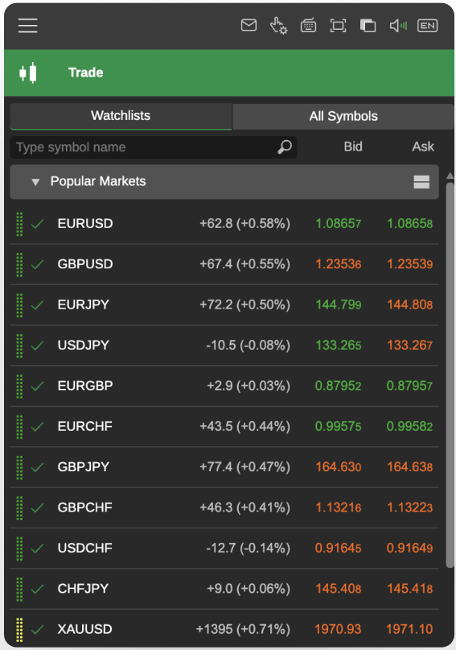Click the GBPCHF ask price 1.13223
The height and width of the screenshot is (650, 456).
[x=409, y=507]
